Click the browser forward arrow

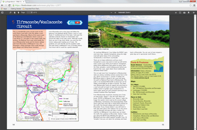tap(6, 5)
